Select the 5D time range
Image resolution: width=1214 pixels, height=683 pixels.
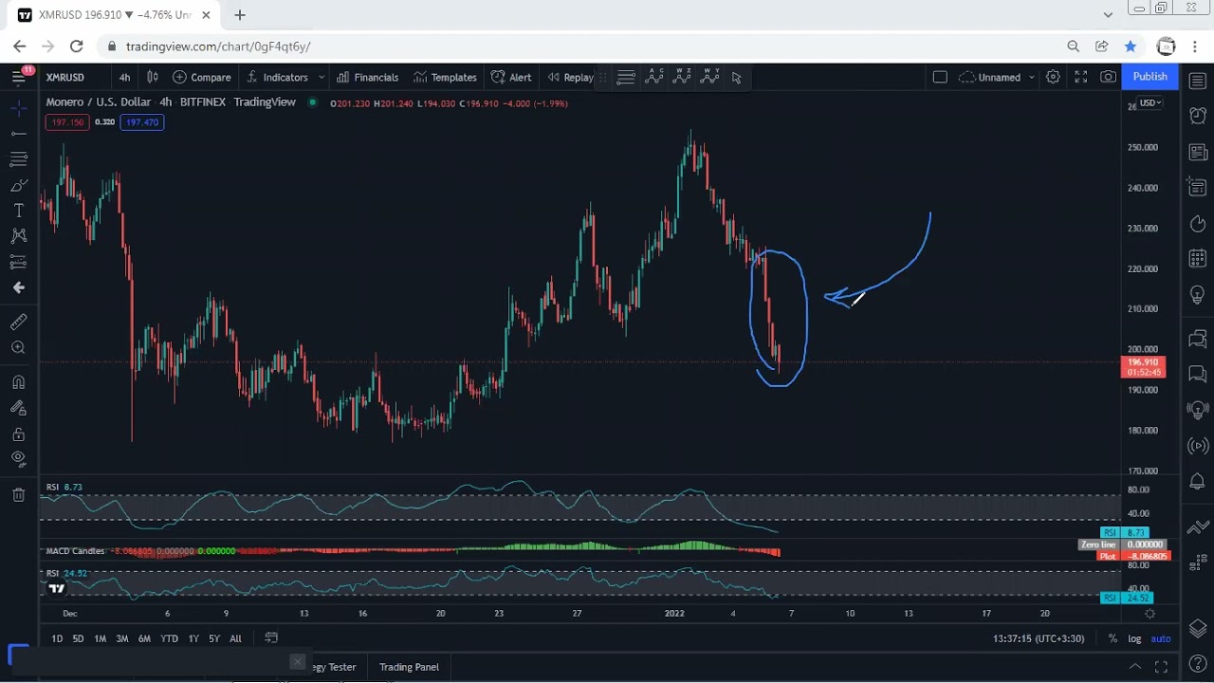[78, 638]
